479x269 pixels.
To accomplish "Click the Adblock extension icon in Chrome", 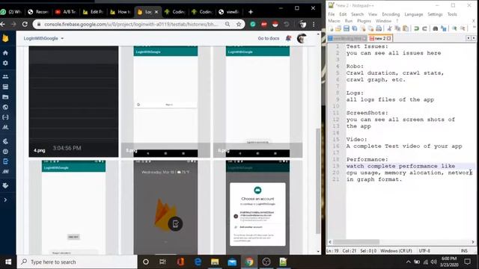I will [x=264, y=25].
